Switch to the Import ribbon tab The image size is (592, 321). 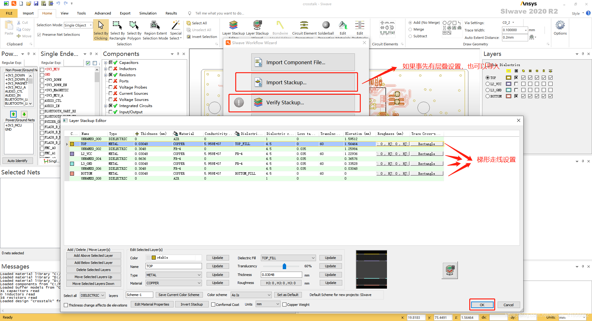point(28,13)
